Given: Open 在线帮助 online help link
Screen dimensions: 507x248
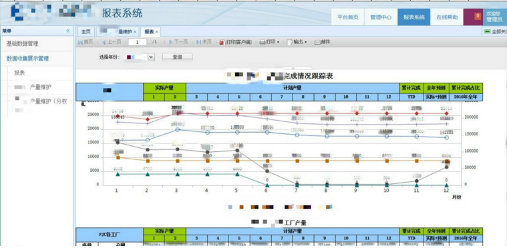Looking at the screenshot, I should point(447,17).
